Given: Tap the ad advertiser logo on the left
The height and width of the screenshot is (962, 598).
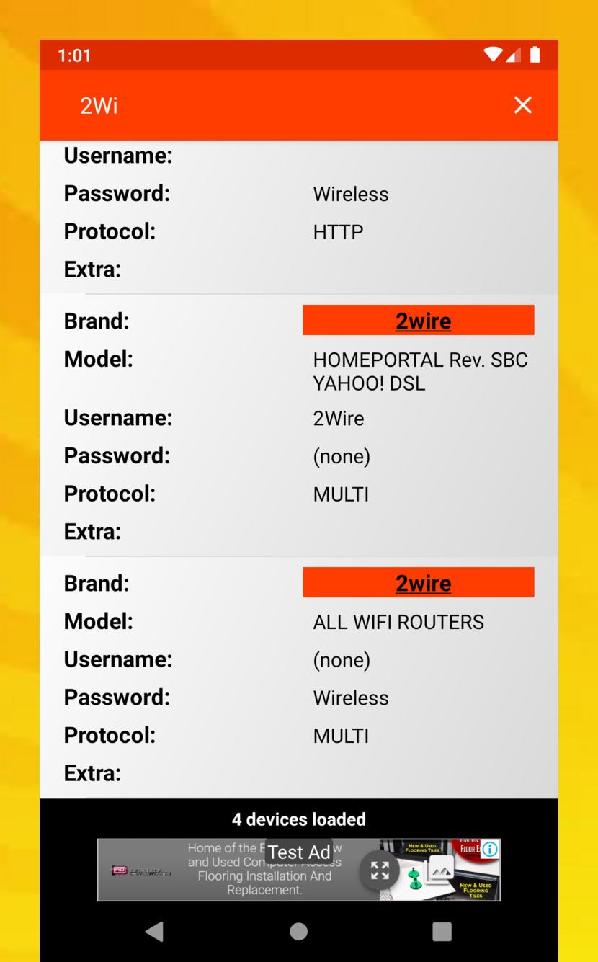Looking at the screenshot, I should 140,871.
